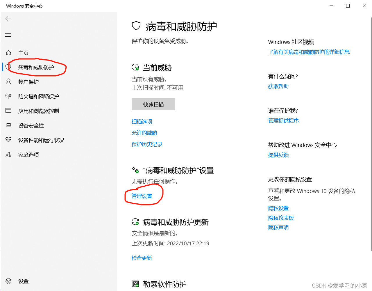This screenshot has width=372, height=291.
Task: Open the 允许的威胁 link
Action: [x=144, y=133]
